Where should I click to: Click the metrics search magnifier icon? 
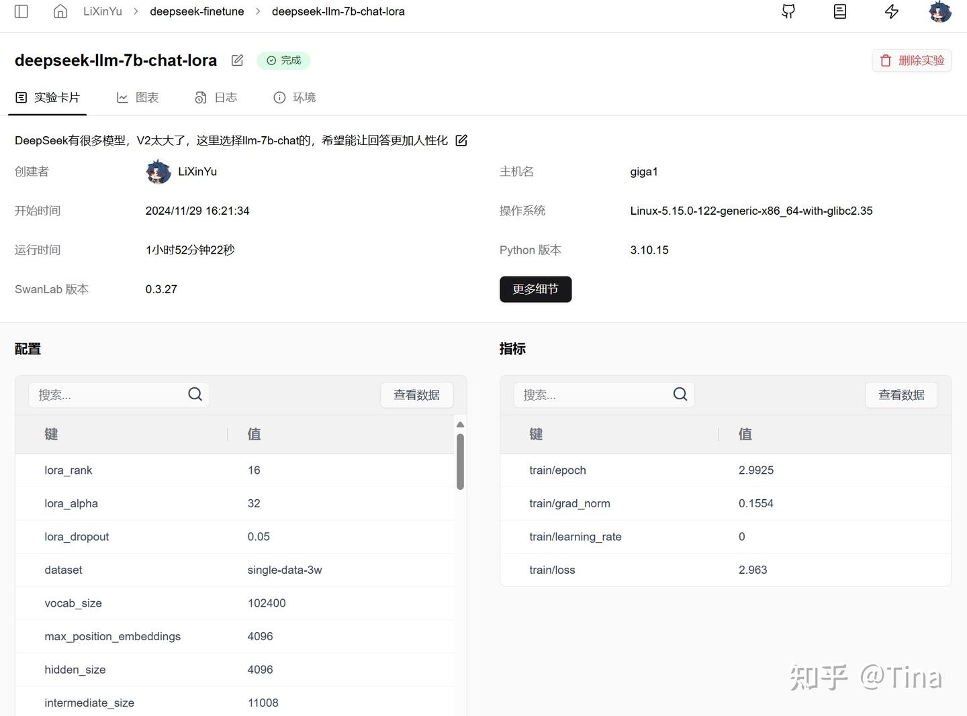tap(680, 395)
